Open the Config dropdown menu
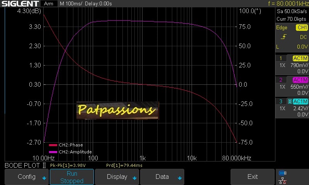This screenshot has width=309, height=185. click(x=27, y=177)
